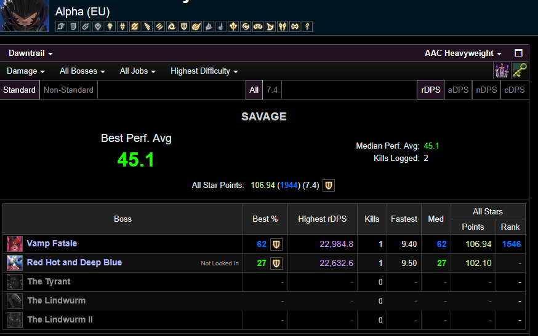Select the Astrologian job icon

point(61,26)
